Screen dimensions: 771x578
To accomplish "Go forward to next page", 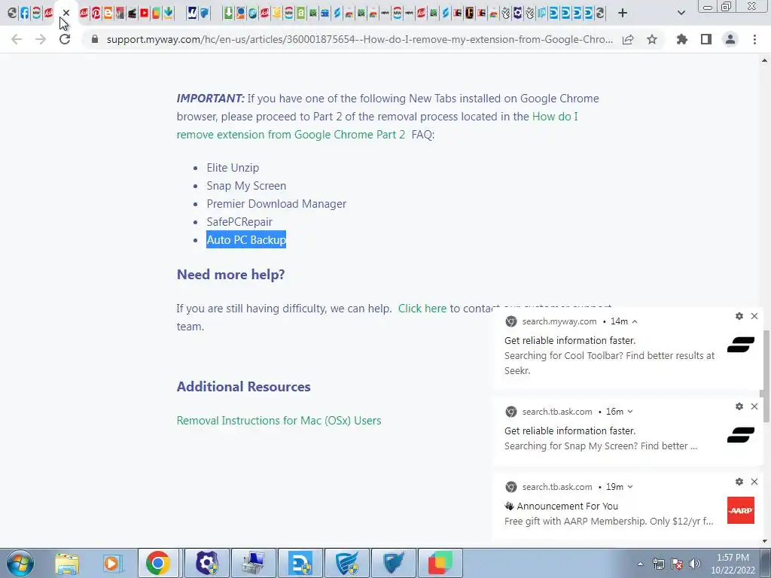I will tap(41, 39).
